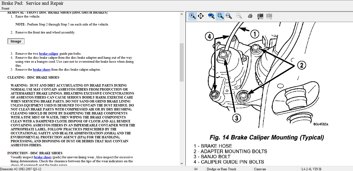
Task: Go to previous image with camera icon
Action: 260,16
